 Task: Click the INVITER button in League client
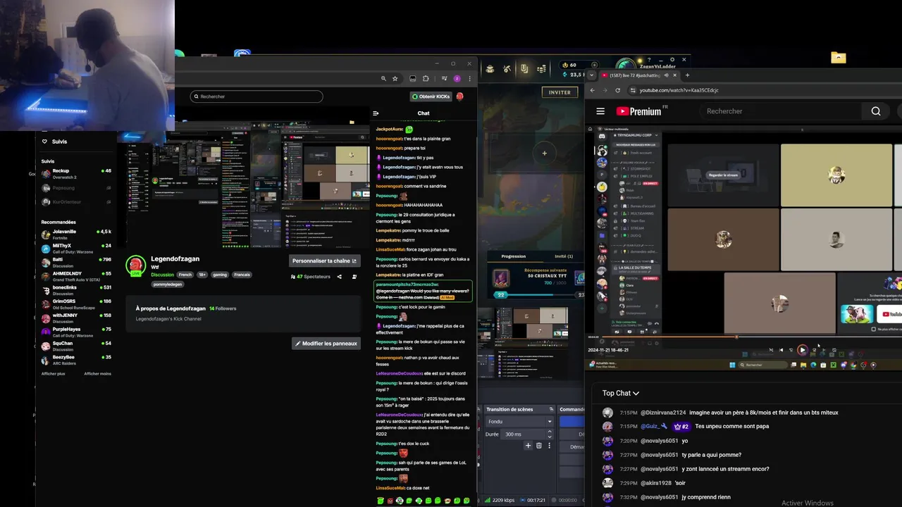click(x=560, y=92)
